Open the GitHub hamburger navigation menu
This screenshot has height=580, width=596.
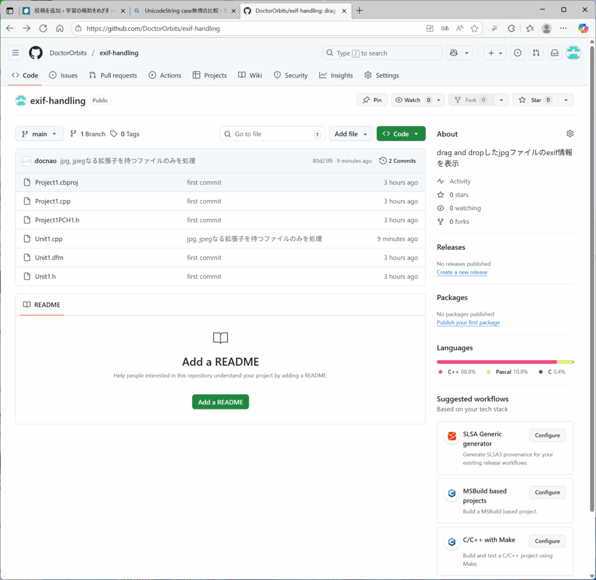click(x=15, y=53)
